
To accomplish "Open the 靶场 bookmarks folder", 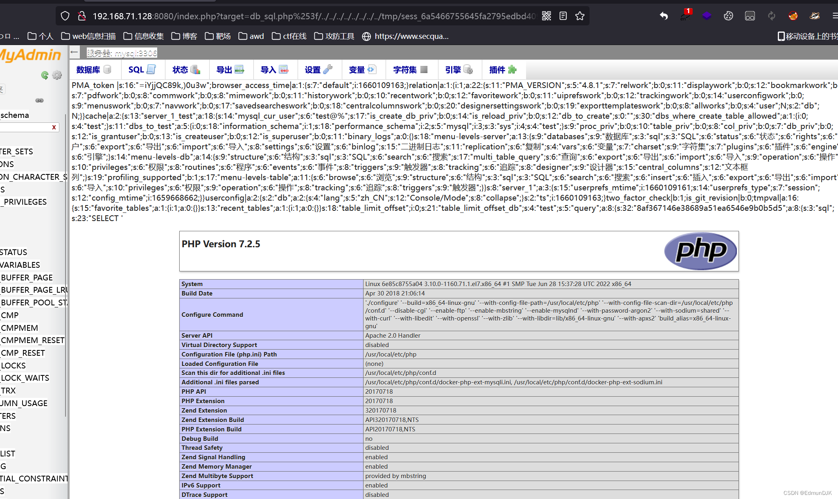I will coord(218,36).
